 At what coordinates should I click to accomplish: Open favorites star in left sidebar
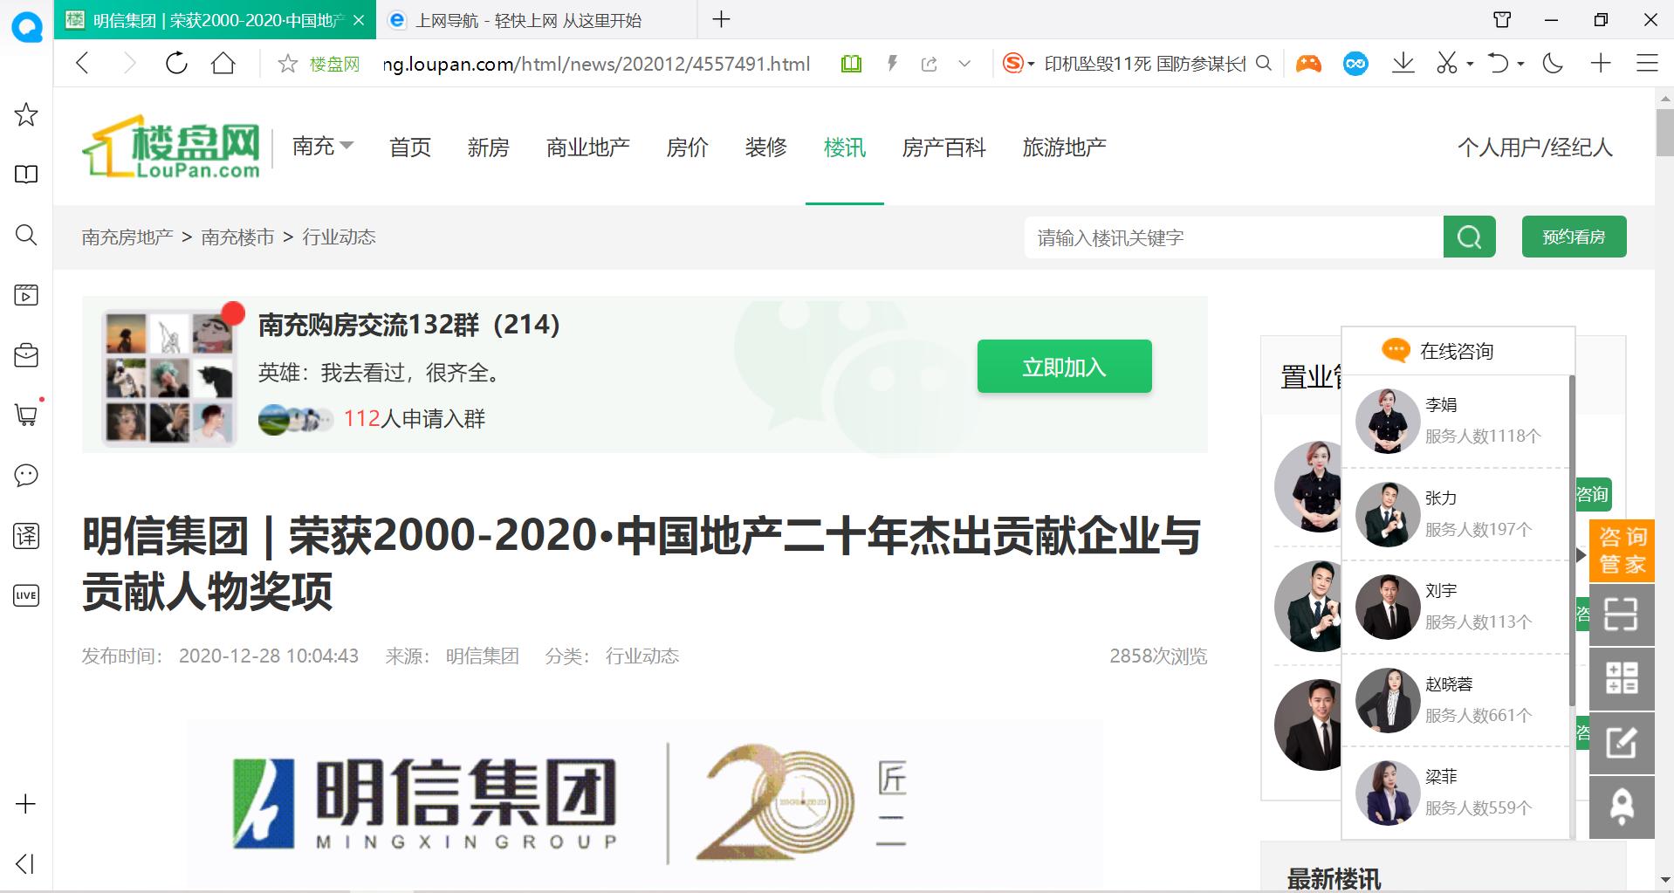[26, 114]
